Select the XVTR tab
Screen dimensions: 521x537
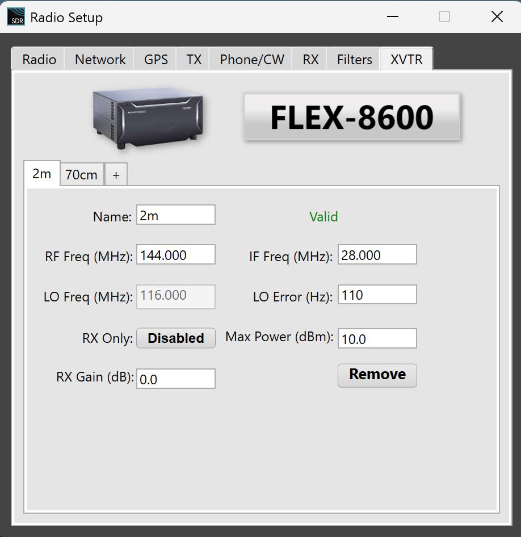406,59
